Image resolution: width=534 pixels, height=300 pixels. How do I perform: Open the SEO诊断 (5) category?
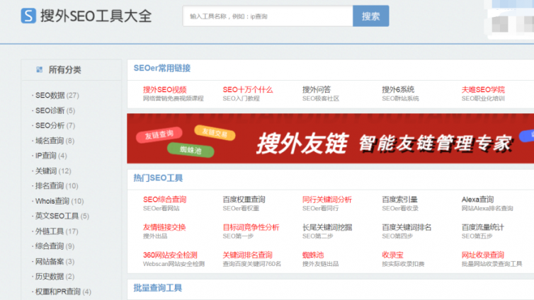pyautogui.click(x=55, y=110)
